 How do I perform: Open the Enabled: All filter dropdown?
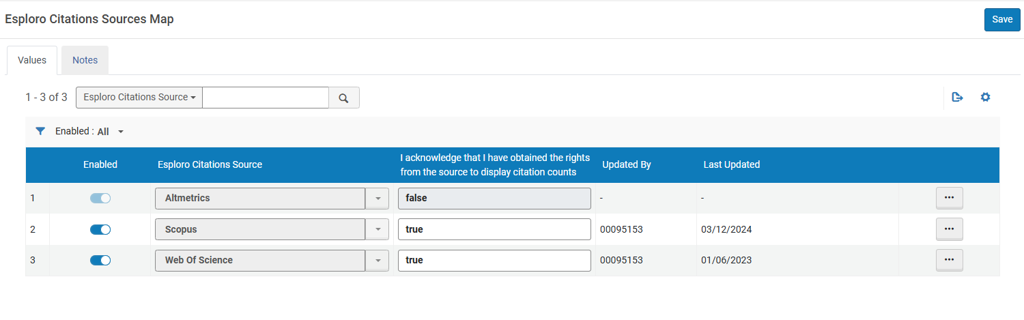coord(109,132)
